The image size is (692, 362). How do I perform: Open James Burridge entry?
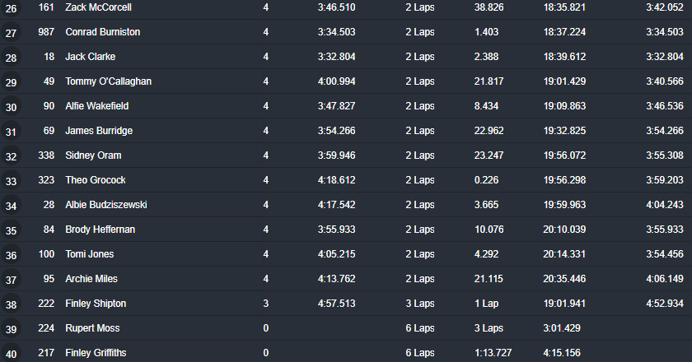(x=99, y=131)
